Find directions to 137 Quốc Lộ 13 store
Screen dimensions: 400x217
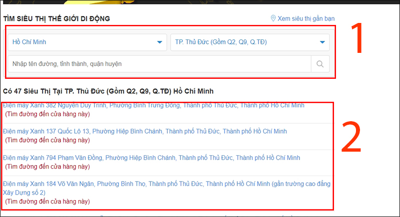pos(47,140)
